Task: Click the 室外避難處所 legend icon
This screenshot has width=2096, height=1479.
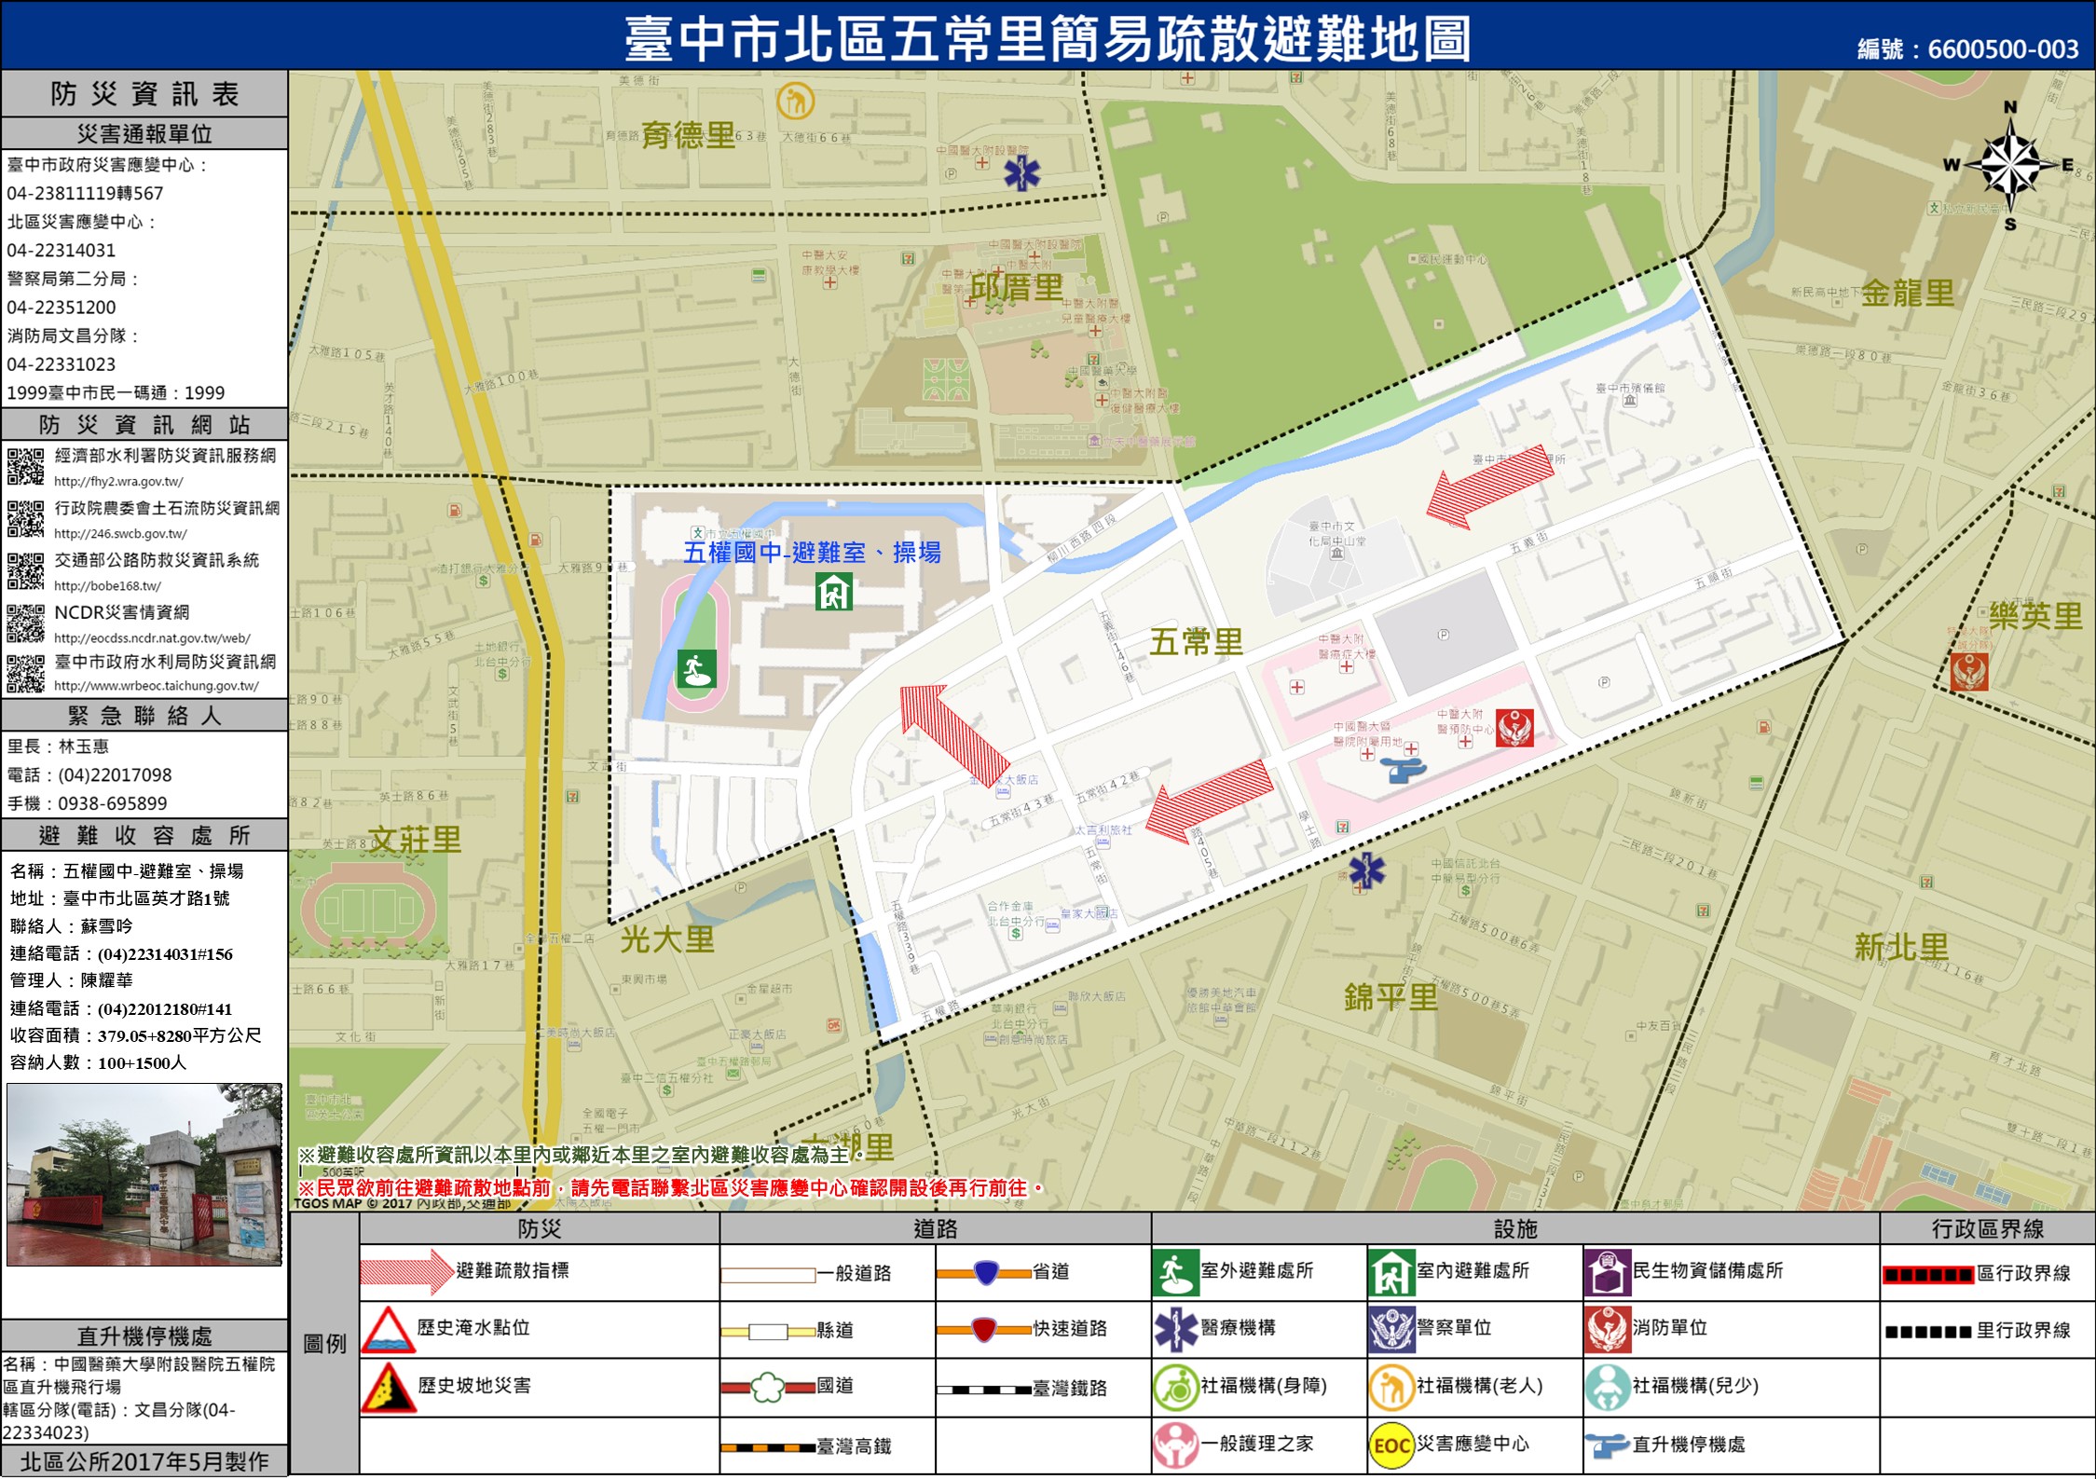Action: [x=1175, y=1273]
